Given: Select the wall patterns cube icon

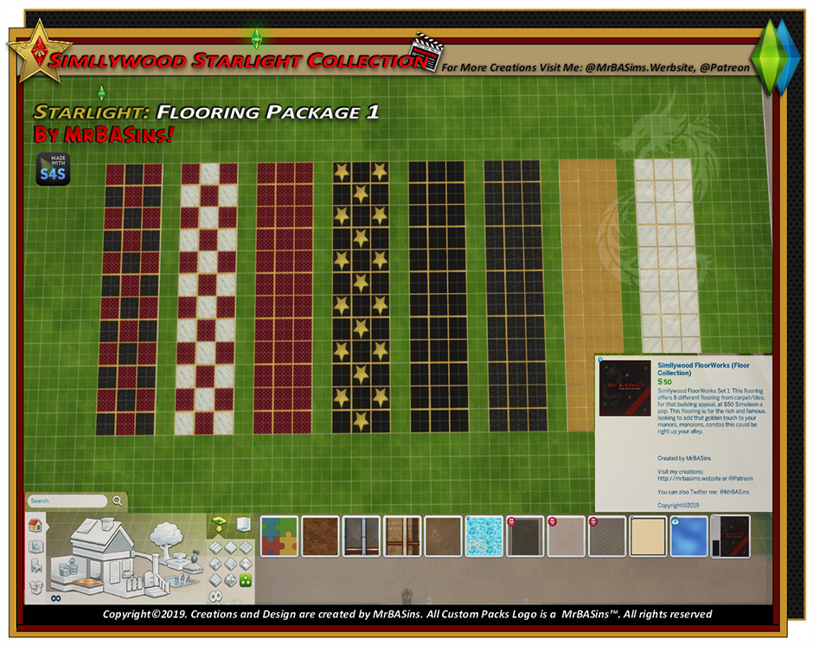Looking at the screenshot, I should [x=243, y=524].
